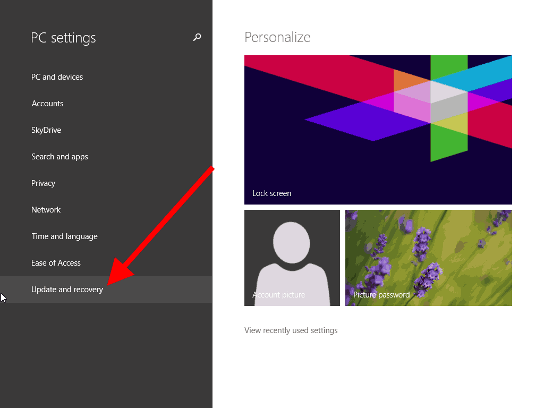Select PC and devices settings
This screenshot has height=408, width=544.
[x=57, y=76]
